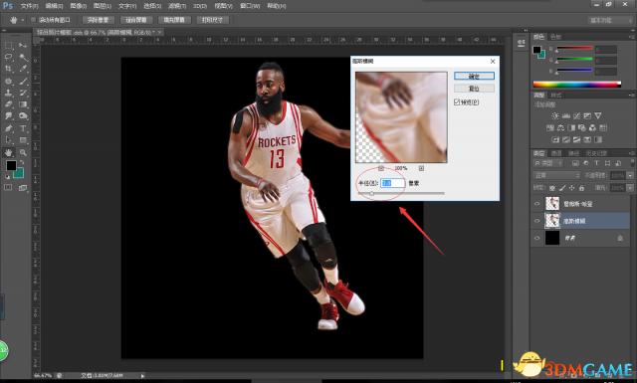Select the Horizontal Type tool
Image resolution: width=637 pixels, height=383 pixels.
point(23,128)
